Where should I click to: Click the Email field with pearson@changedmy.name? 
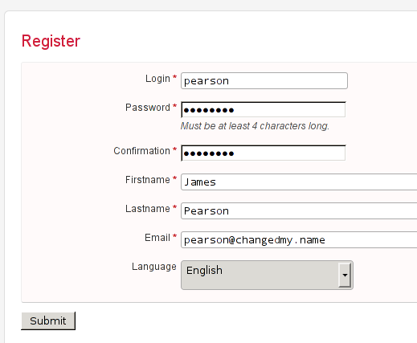[299, 239]
